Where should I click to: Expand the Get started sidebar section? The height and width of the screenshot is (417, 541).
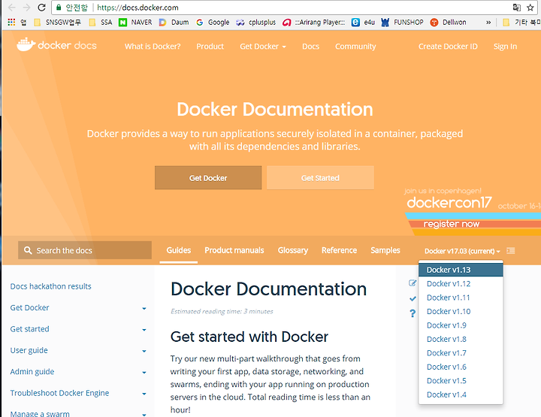click(144, 330)
